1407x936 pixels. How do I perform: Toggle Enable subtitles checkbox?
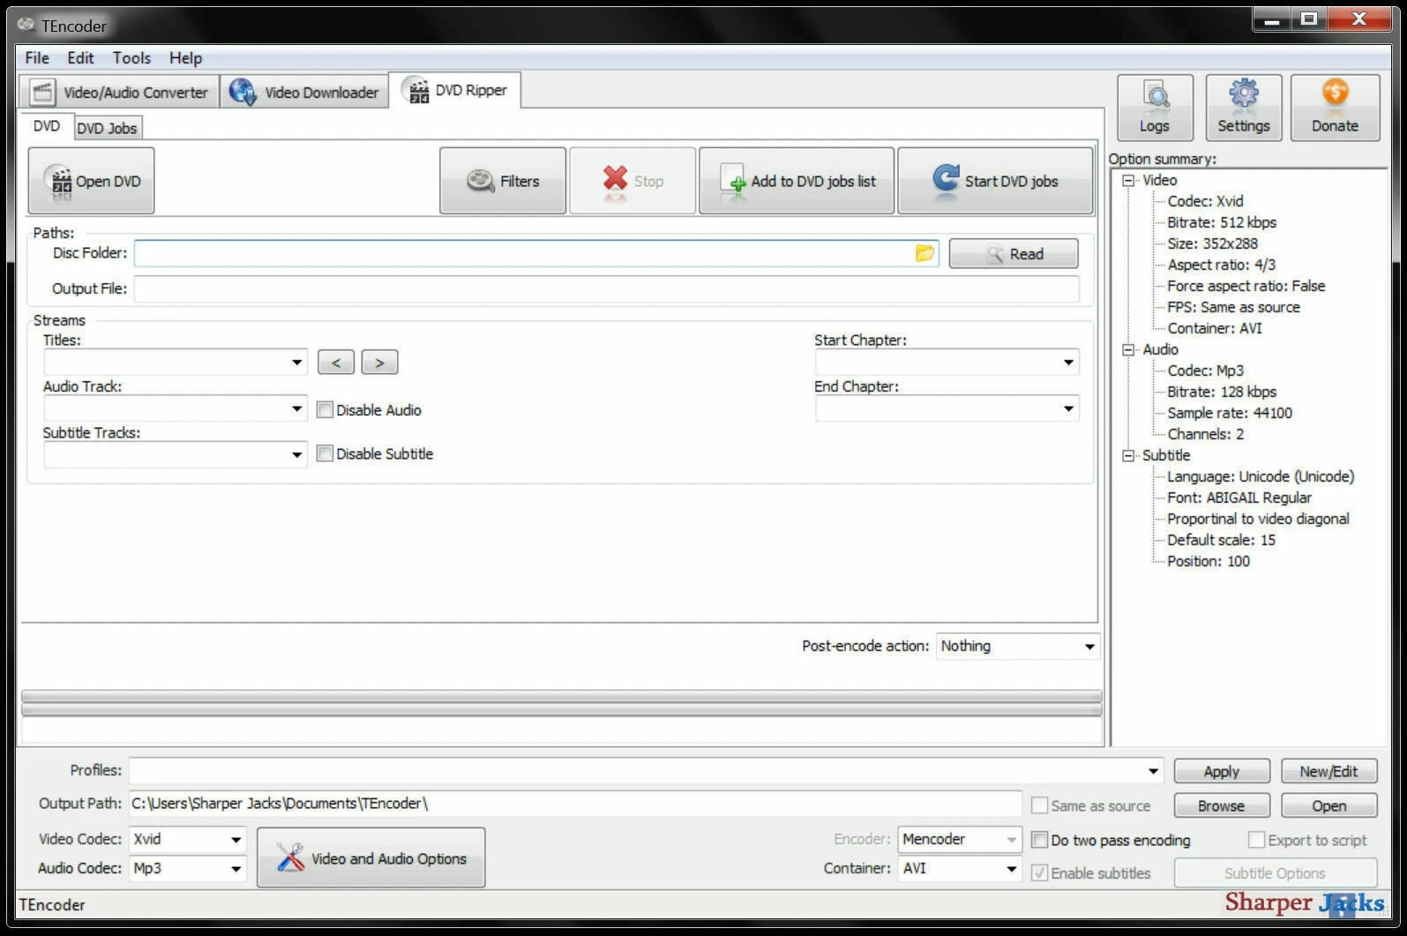click(1040, 872)
